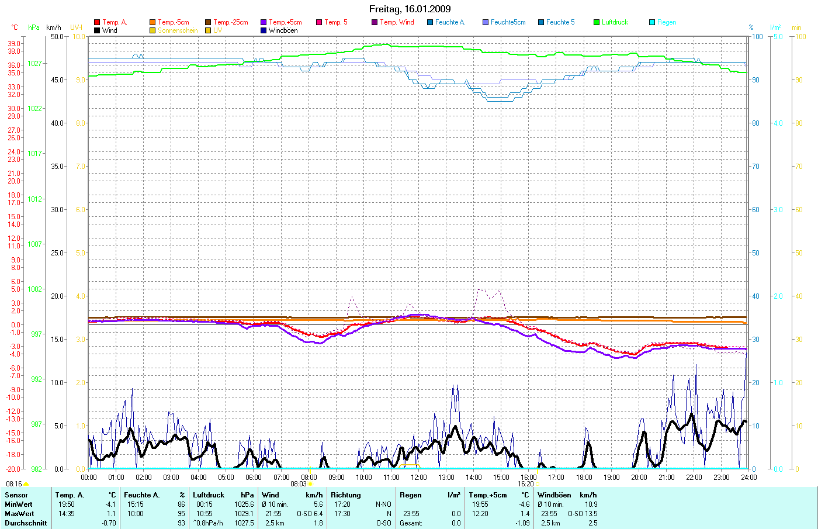Select the Temp. Wind legend label
Screen dimensions: 818x529
point(397,22)
